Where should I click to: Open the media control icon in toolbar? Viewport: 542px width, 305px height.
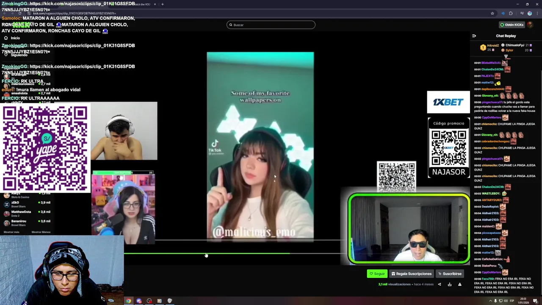click(522, 14)
